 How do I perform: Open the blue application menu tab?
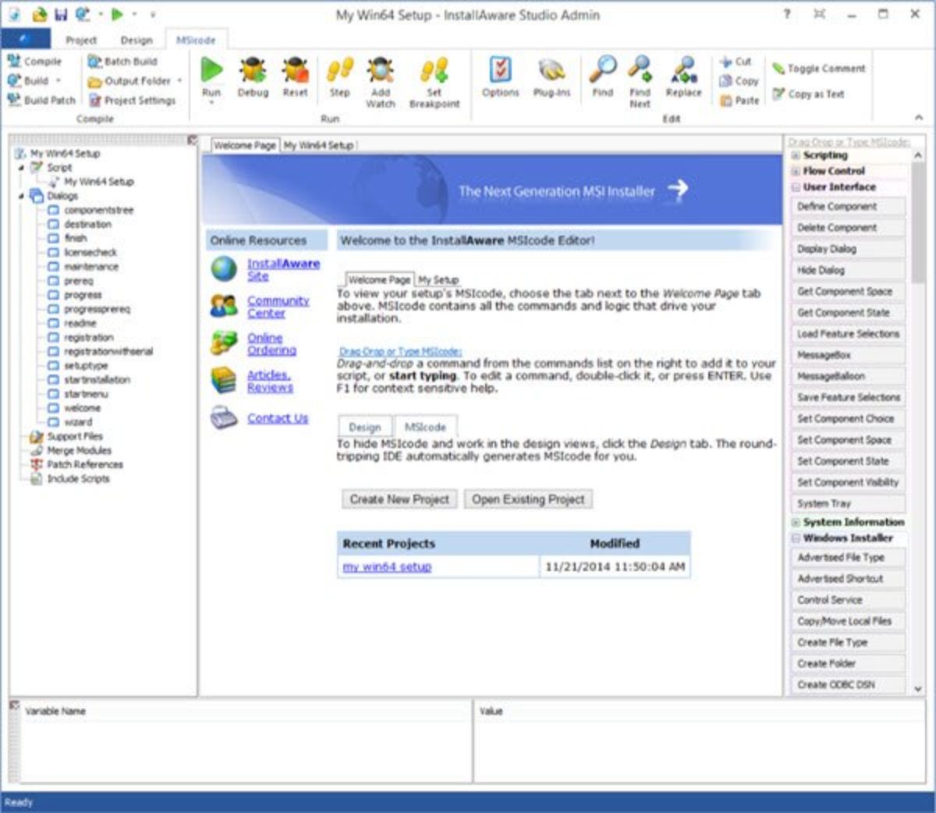coord(26,39)
